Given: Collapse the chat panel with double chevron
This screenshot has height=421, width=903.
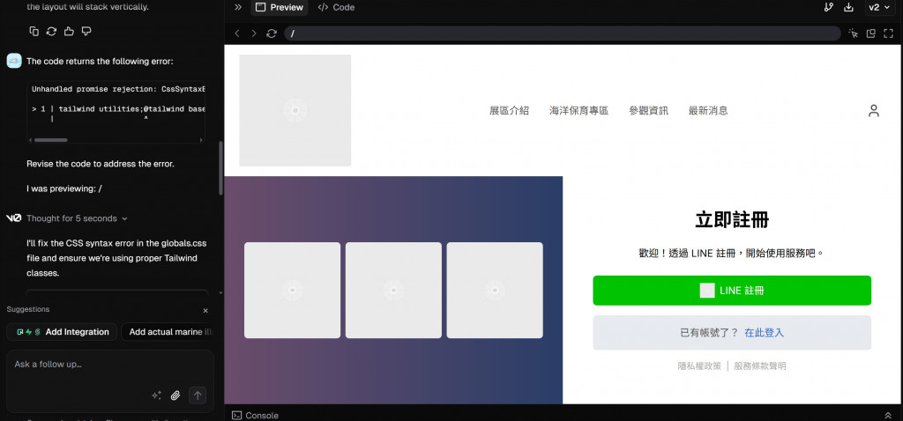Looking at the screenshot, I should [x=238, y=7].
